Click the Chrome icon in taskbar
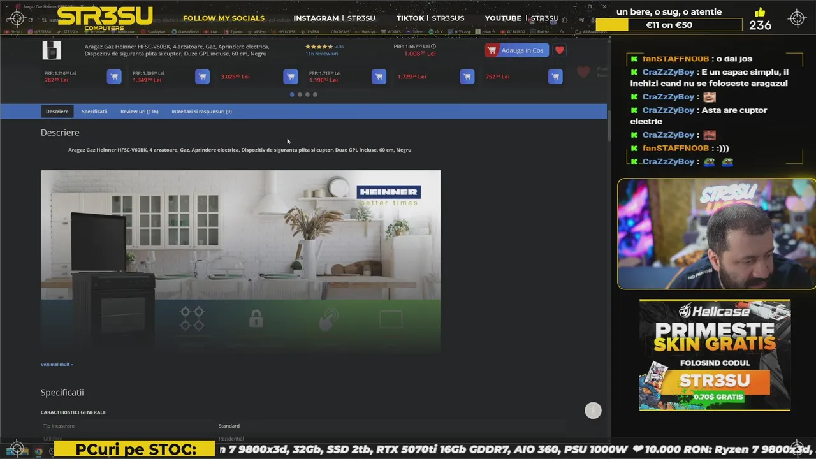This screenshot has width=816, height=459. point(38,451)
